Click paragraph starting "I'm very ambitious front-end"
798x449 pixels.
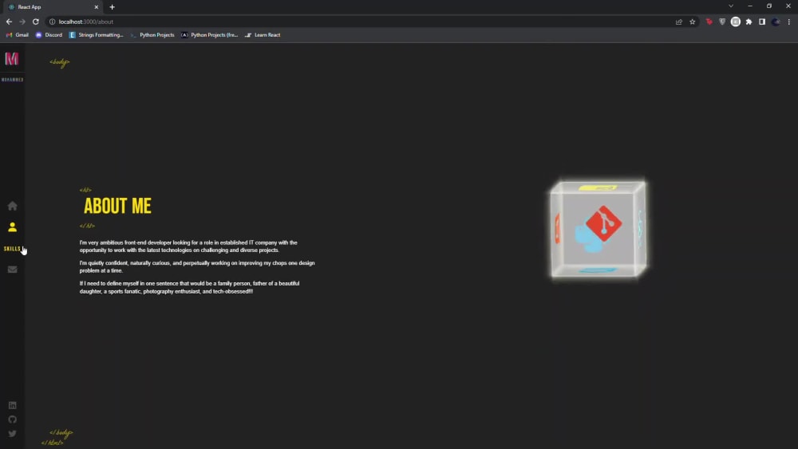188,246
